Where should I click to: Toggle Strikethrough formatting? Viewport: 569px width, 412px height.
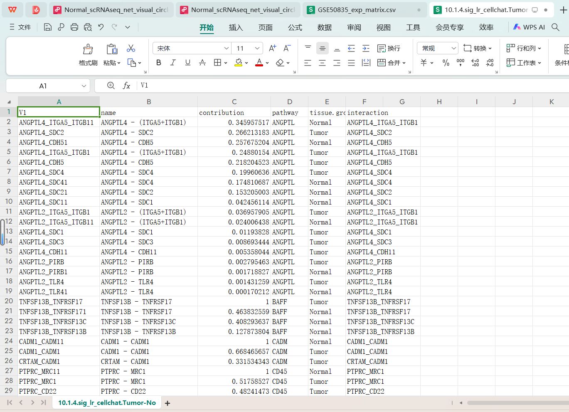point(202,63)
